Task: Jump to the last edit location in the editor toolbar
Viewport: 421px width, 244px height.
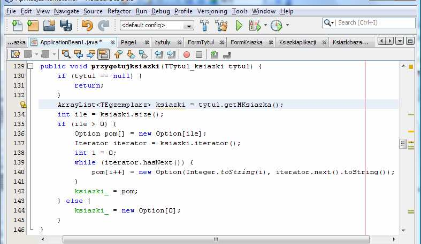Action: (x=16, y=54)
